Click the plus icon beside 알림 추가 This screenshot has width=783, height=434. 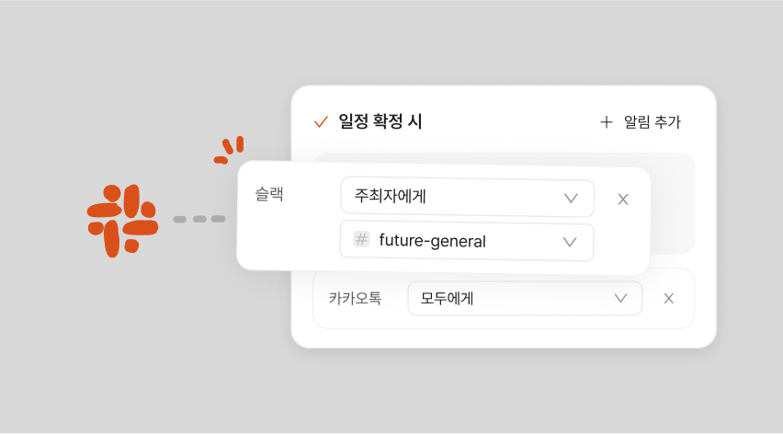click(607, 121)
